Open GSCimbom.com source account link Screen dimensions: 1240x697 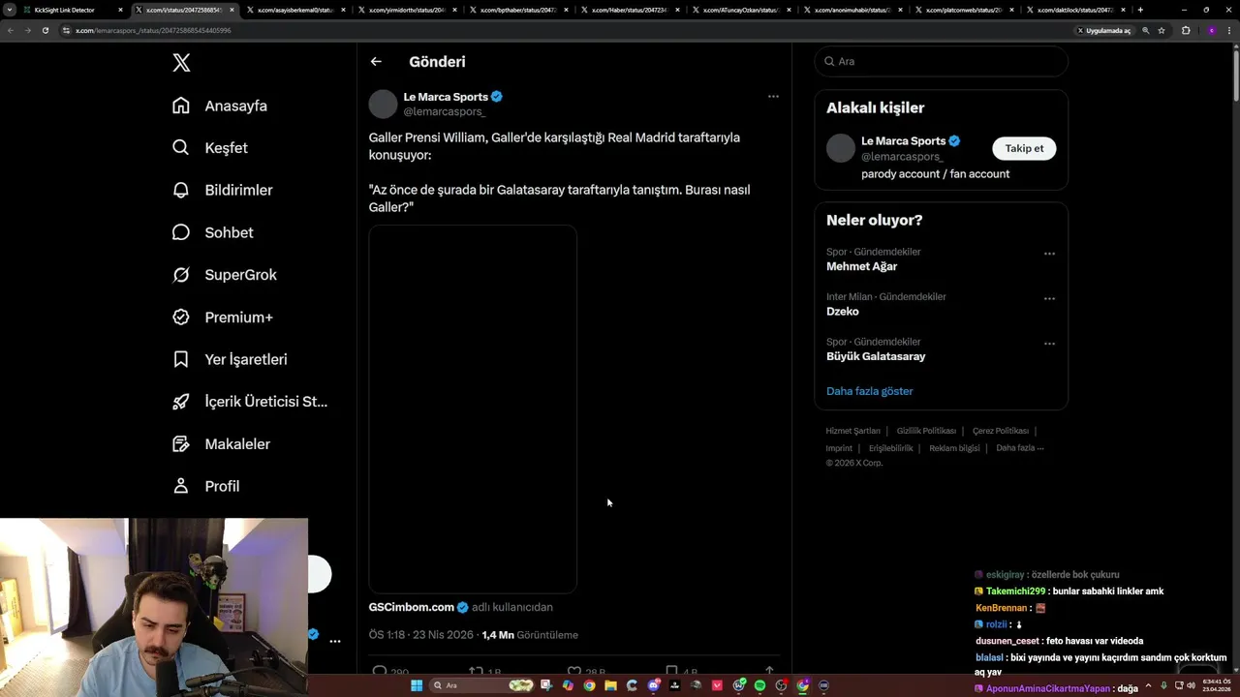[411, 607]
